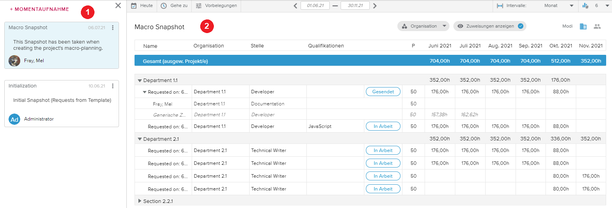Click the Heute toolbar button
Image resolution: width=612 pixels, height=208 pixels.
[x=142, y=6]
